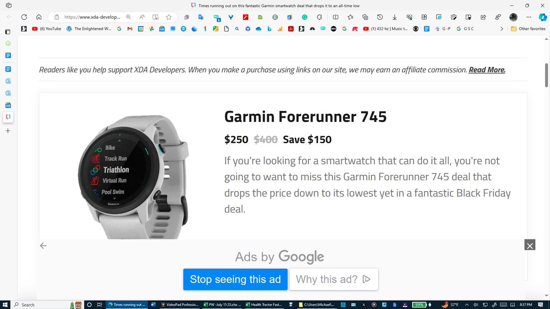550x309 pixels.
Task: Expand favorites bar overflow chevron
Action: click(502, 29)
